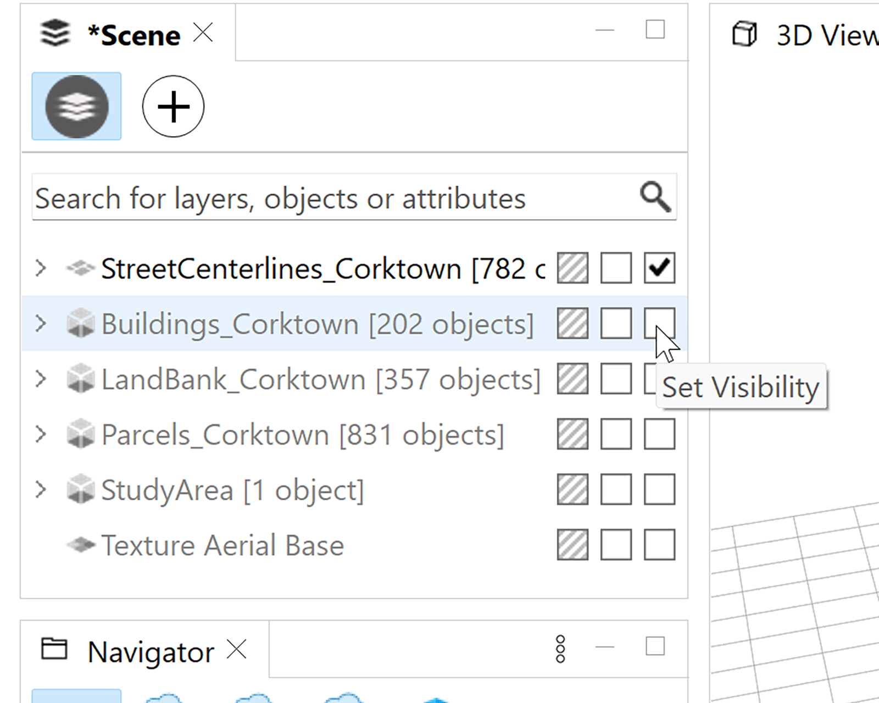This screenshot has height=703, width=879.
Task: Open the add new layer plus icon
Action: click(173, 106)
